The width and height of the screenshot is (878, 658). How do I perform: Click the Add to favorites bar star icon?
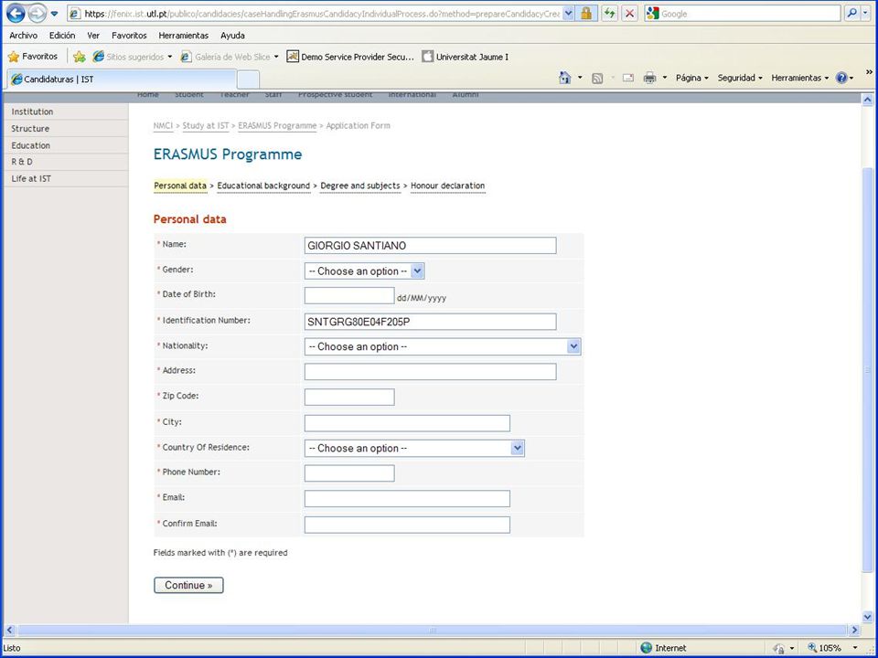(x=80, y=57)
